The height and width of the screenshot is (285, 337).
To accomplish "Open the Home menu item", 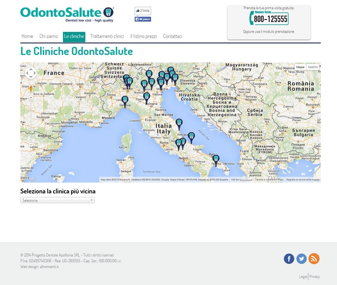I will pos(27,36).
